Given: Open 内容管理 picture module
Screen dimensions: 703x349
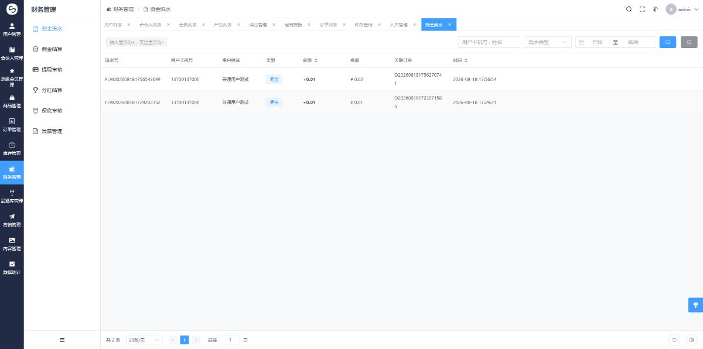Looking at the screenshot, I should pyautogui.click(x=12, y=244).
